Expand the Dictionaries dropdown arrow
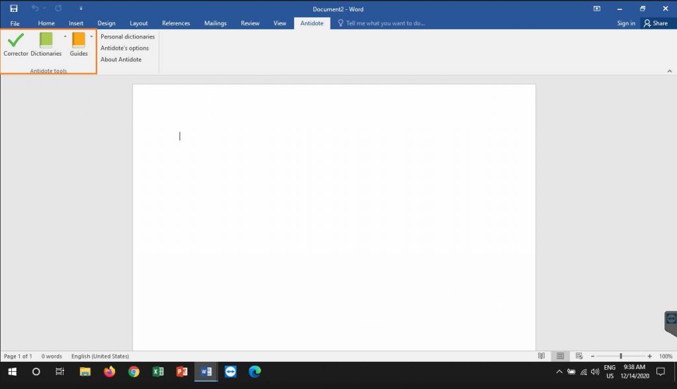The image size is (677, 389). pyautogui.click(x=65, y=36)
